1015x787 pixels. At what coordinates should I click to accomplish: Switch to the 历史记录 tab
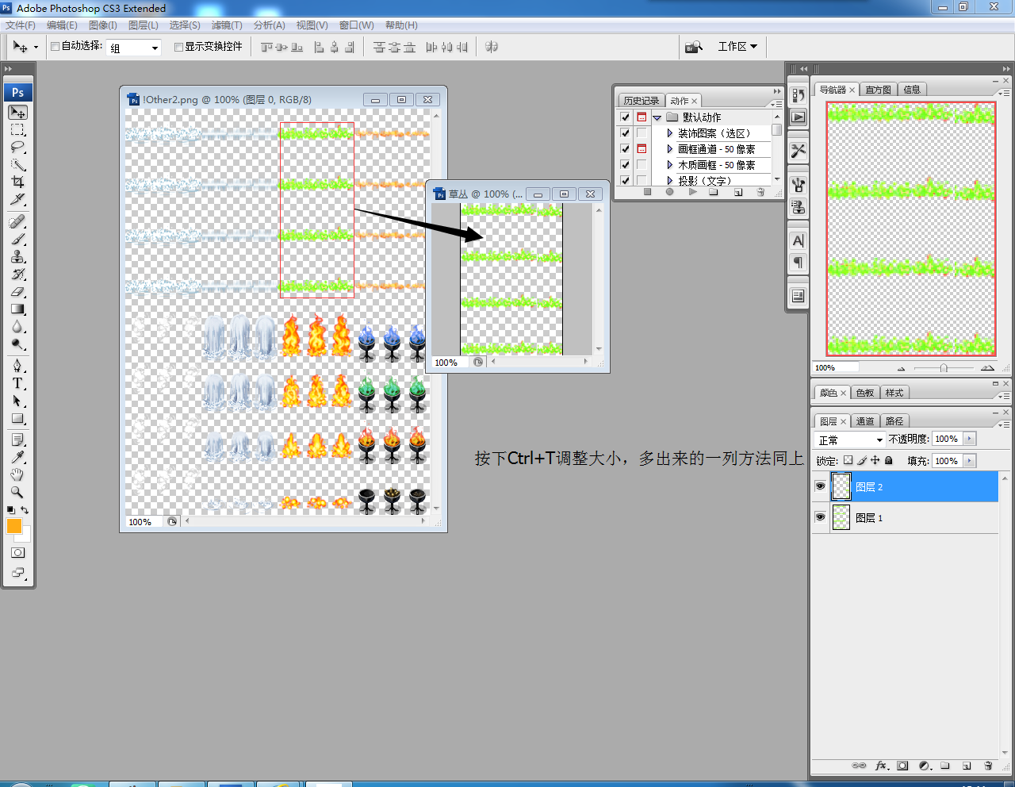coord(641,101)
